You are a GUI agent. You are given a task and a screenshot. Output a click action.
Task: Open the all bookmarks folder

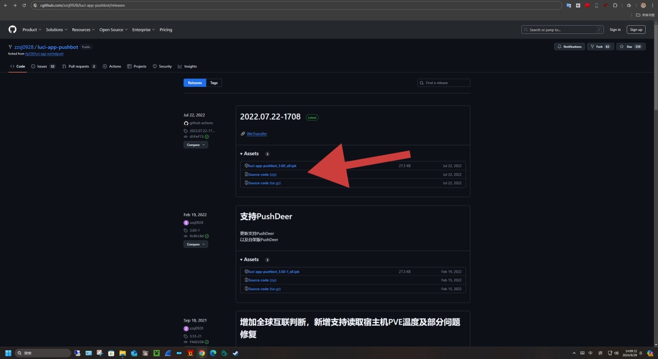click(645, 15)
